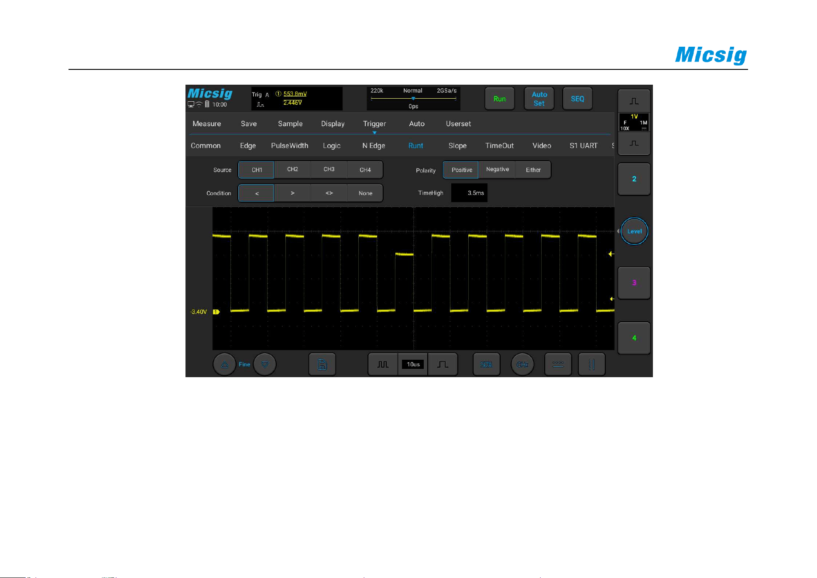Switch to the Logic trigger tab

(x=332, y=145)
